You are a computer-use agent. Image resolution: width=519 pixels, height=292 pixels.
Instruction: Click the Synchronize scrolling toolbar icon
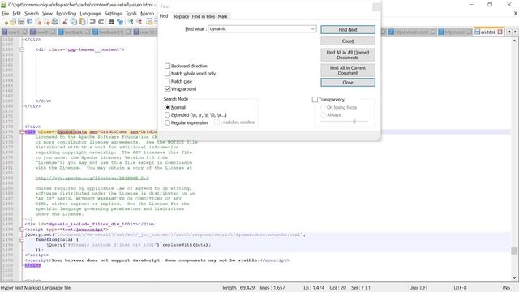(149, 22)
